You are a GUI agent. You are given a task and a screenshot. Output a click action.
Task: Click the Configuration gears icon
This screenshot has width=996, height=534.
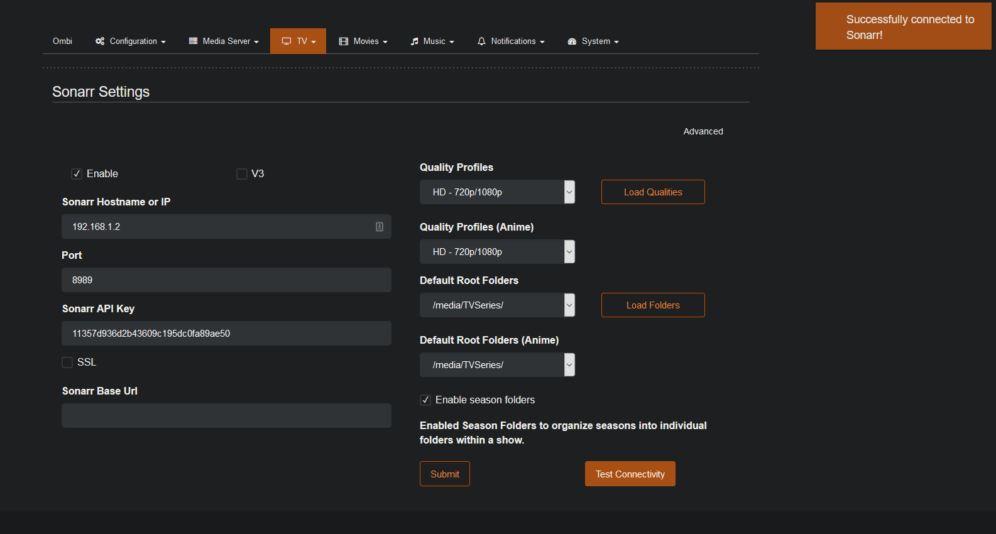100,41
